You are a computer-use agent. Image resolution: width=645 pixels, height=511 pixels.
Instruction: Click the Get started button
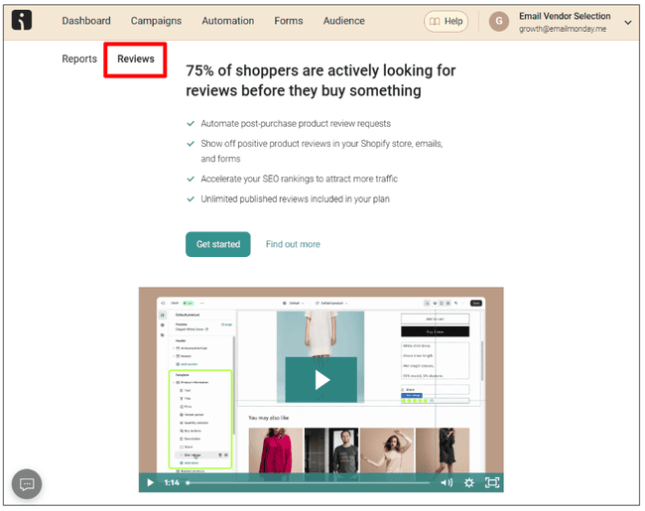[x=218, y=244]
